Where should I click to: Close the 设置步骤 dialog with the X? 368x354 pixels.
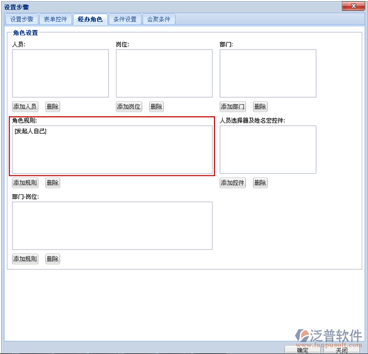[354, 6]
